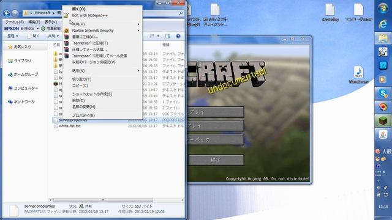Open the Skype taskbar icon
The width and height of the screenshot is (392, 220).
tap(383, 94)
